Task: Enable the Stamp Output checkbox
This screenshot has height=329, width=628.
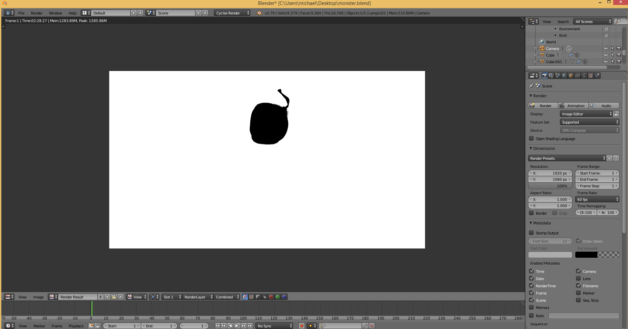Action: (x=531, y=233)
